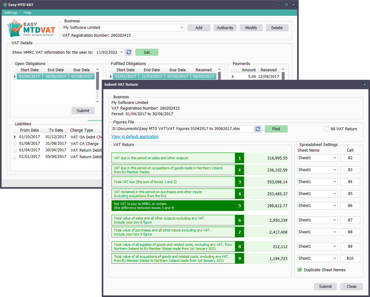
Task: Click the green box number 5 marker
Action: point(240,206)
